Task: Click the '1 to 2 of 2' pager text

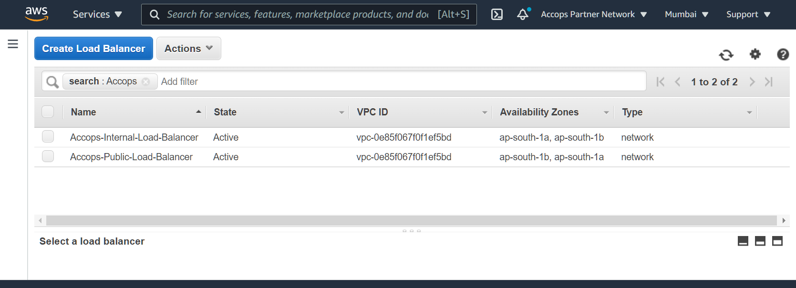Action: pos(714,82)
